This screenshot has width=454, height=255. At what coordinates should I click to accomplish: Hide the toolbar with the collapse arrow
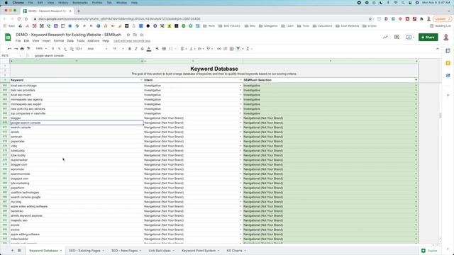[x=437, y=49]
